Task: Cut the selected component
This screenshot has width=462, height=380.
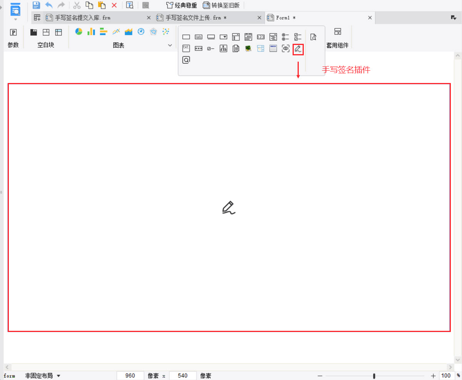Action: (77, 5)
